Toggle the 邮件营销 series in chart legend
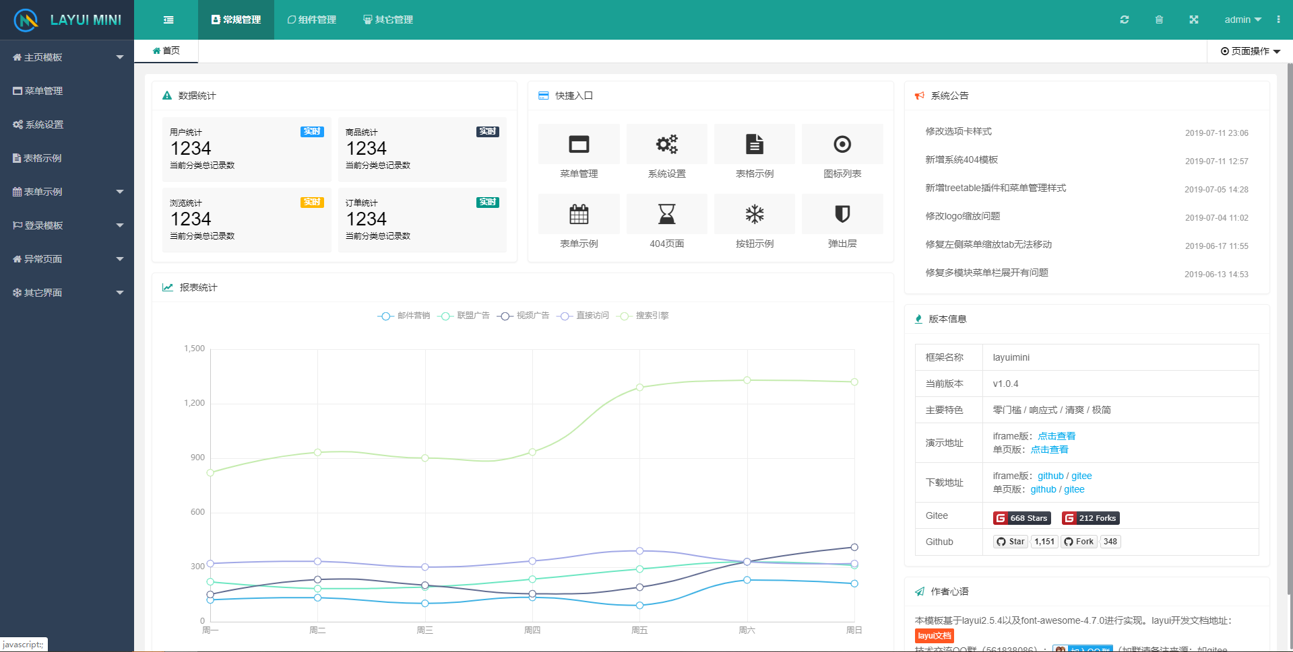 403,316
